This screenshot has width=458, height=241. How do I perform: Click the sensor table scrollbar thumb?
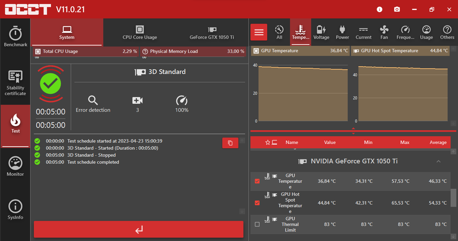point(453,198)
